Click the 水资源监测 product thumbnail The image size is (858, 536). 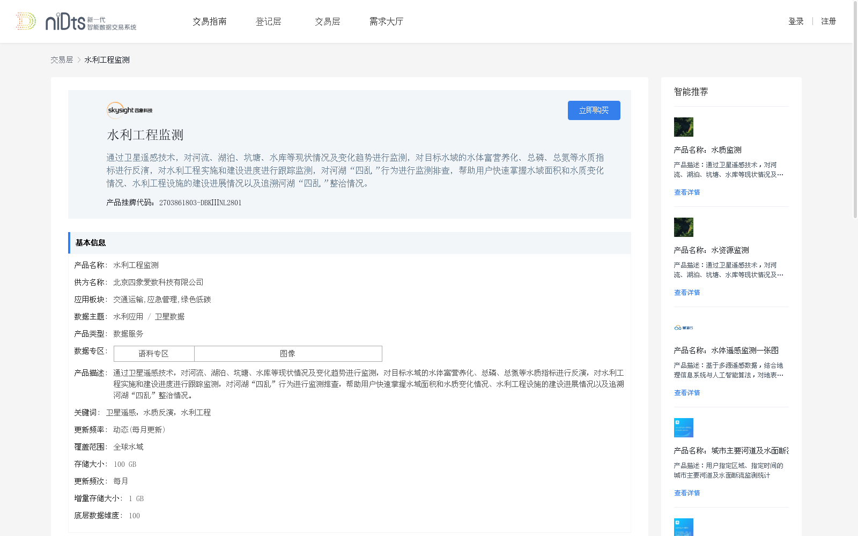(684, 227)
